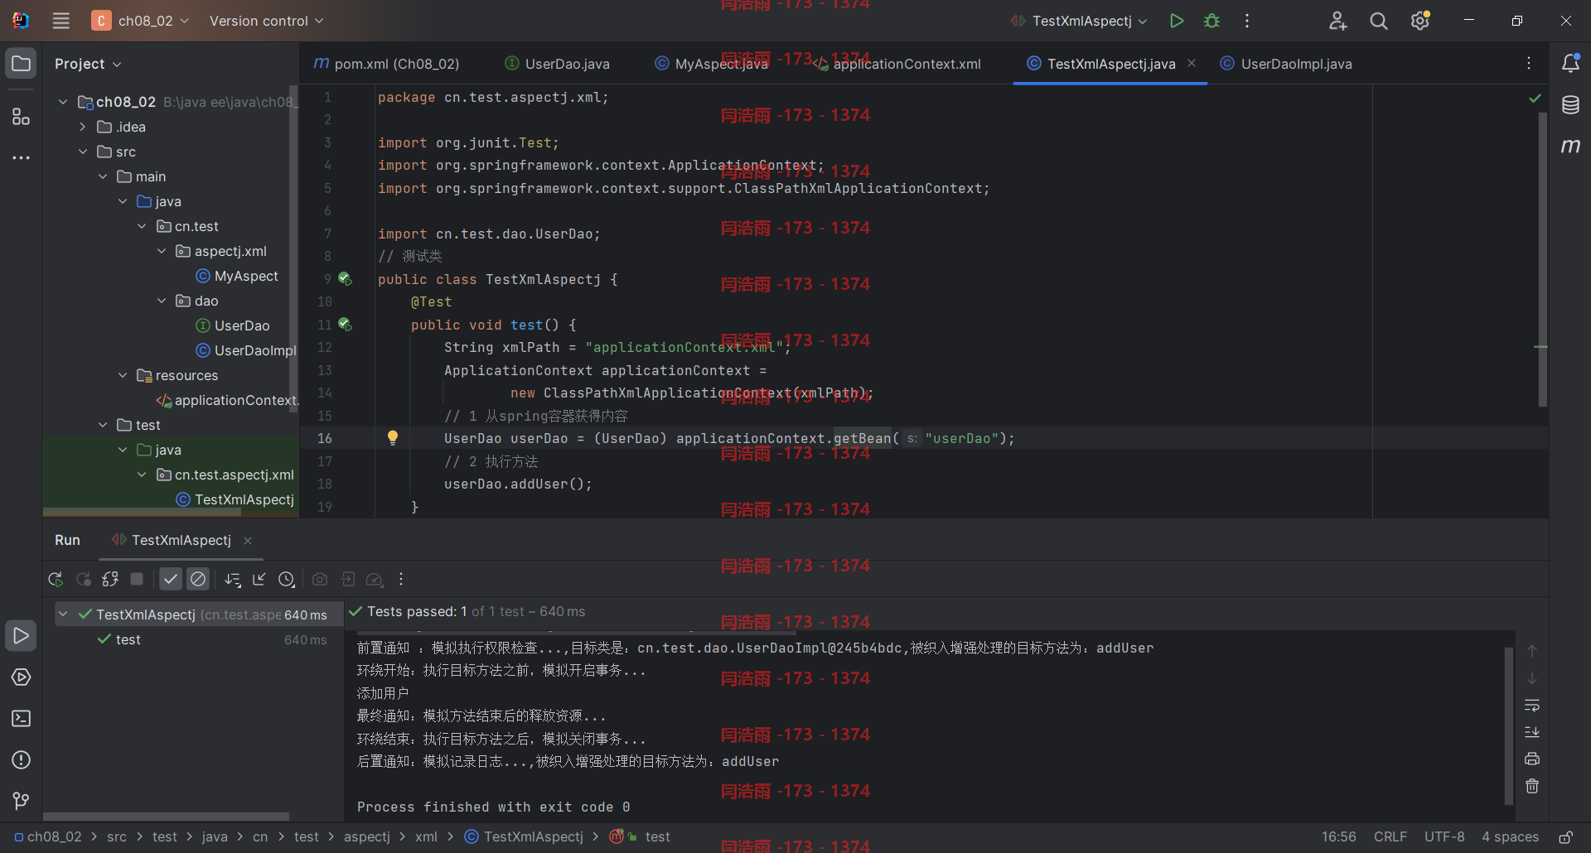1591x853 pixels.
Task: Show more tool windows
Action: (x=22, y=157)
